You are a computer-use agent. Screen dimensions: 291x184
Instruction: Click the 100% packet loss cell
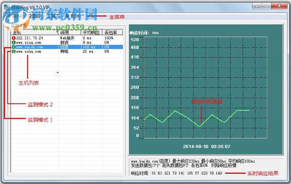pos(109,38)
